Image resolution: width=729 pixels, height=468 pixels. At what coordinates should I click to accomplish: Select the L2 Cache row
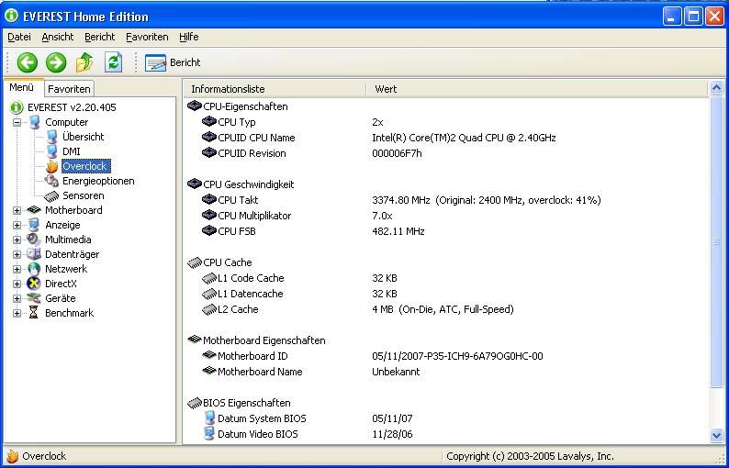[x=446, y=309]
